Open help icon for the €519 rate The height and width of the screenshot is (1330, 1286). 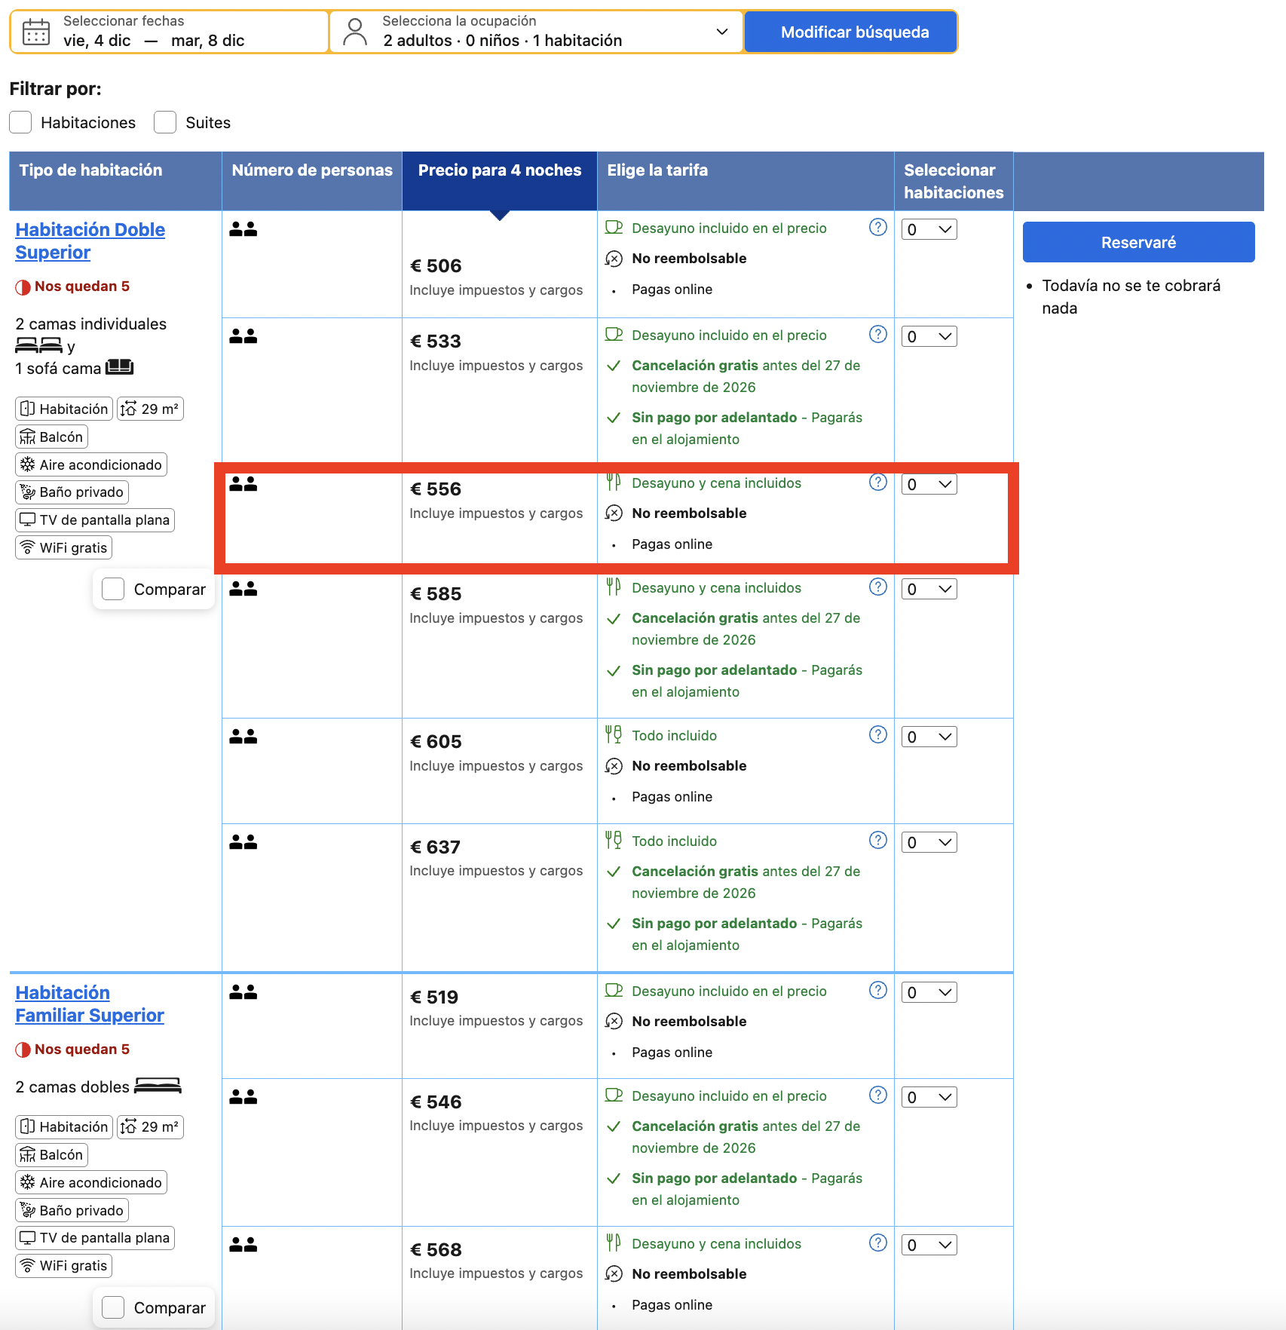pyautogui.click(x=877, y=990)
